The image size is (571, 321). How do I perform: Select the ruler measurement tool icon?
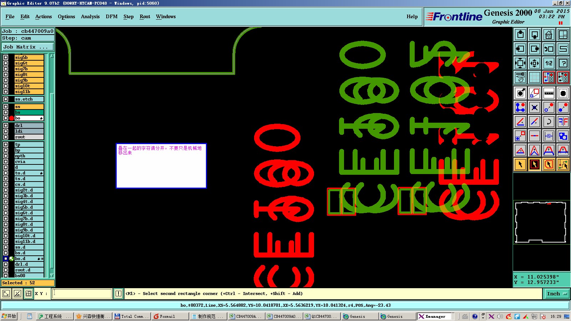click(x=549, y=93)
